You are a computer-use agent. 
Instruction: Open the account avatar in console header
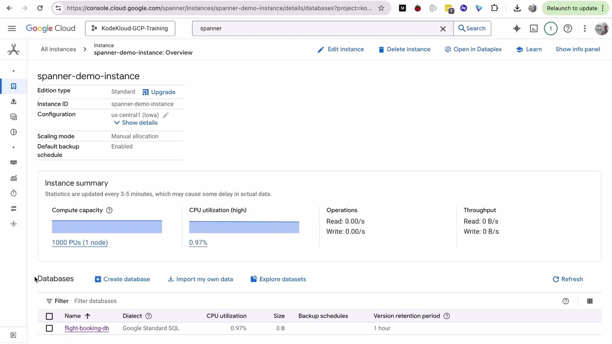tap(601, 28)
